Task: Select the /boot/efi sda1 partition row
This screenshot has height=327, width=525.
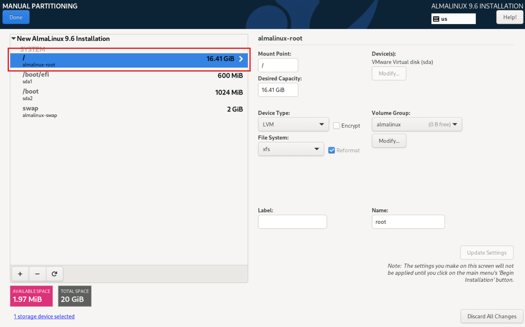Action: point(129,77)
